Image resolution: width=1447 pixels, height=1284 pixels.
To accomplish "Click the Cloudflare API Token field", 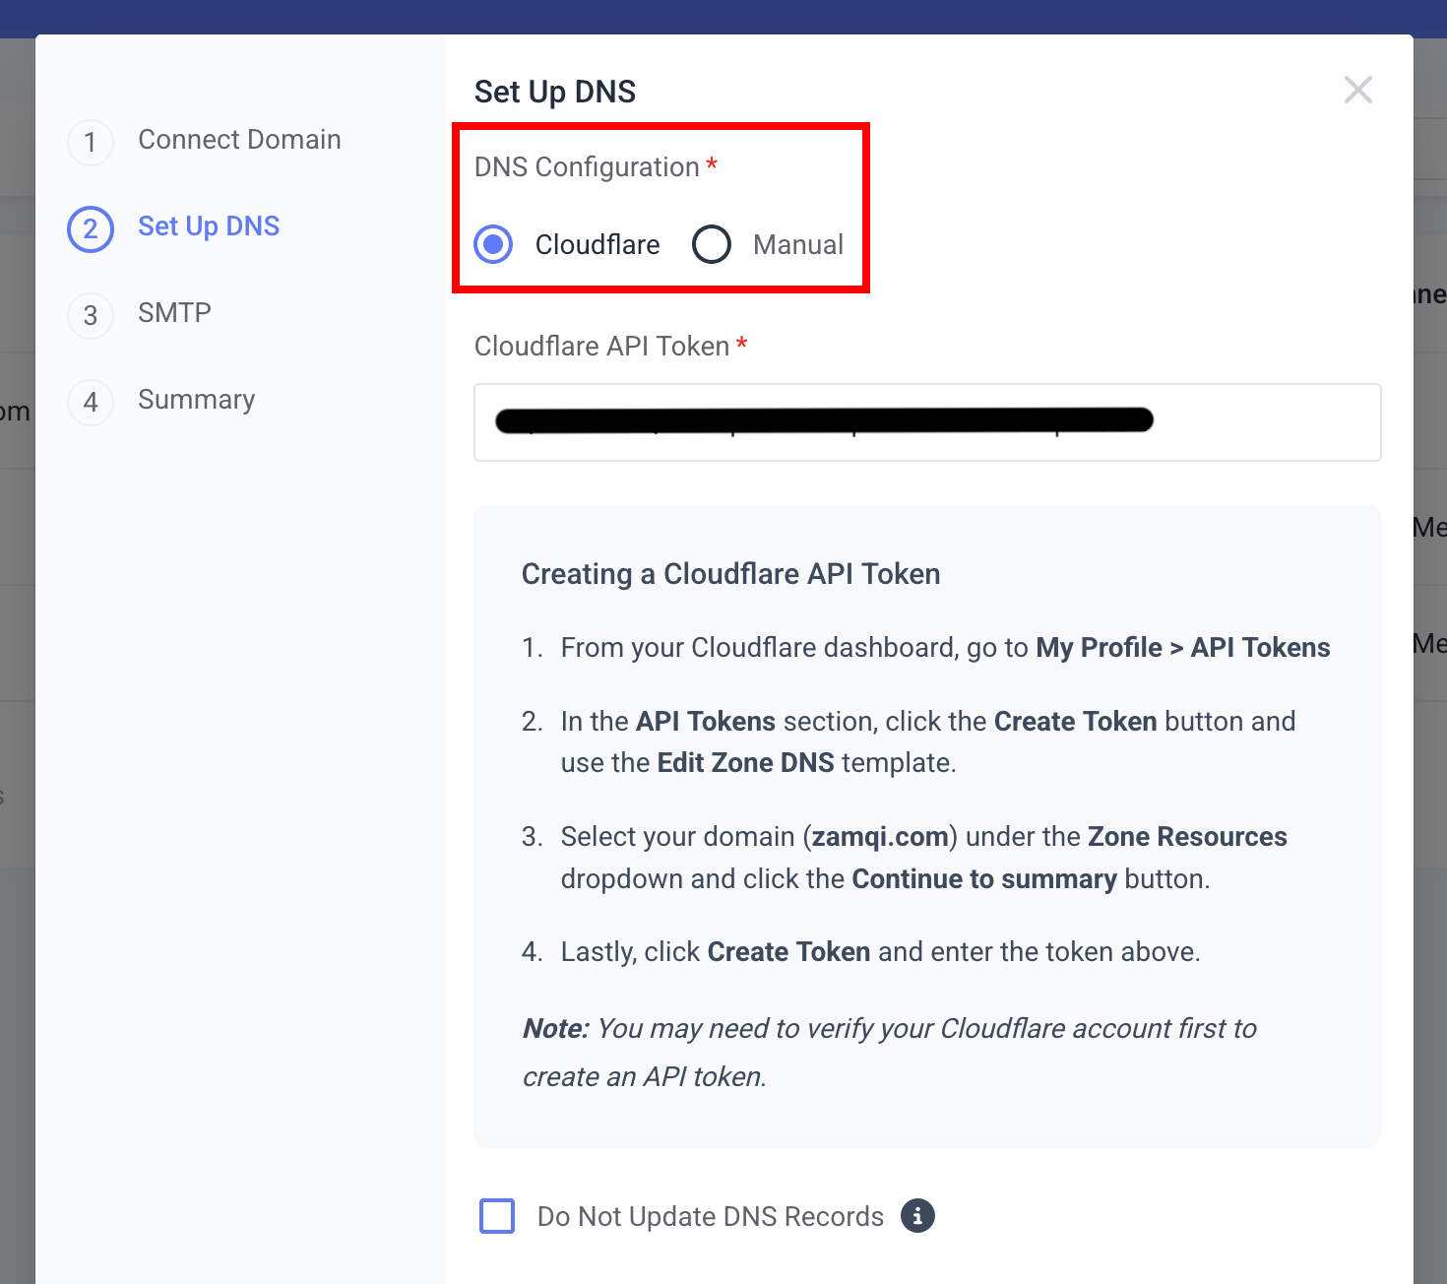I will pos(927,422).
